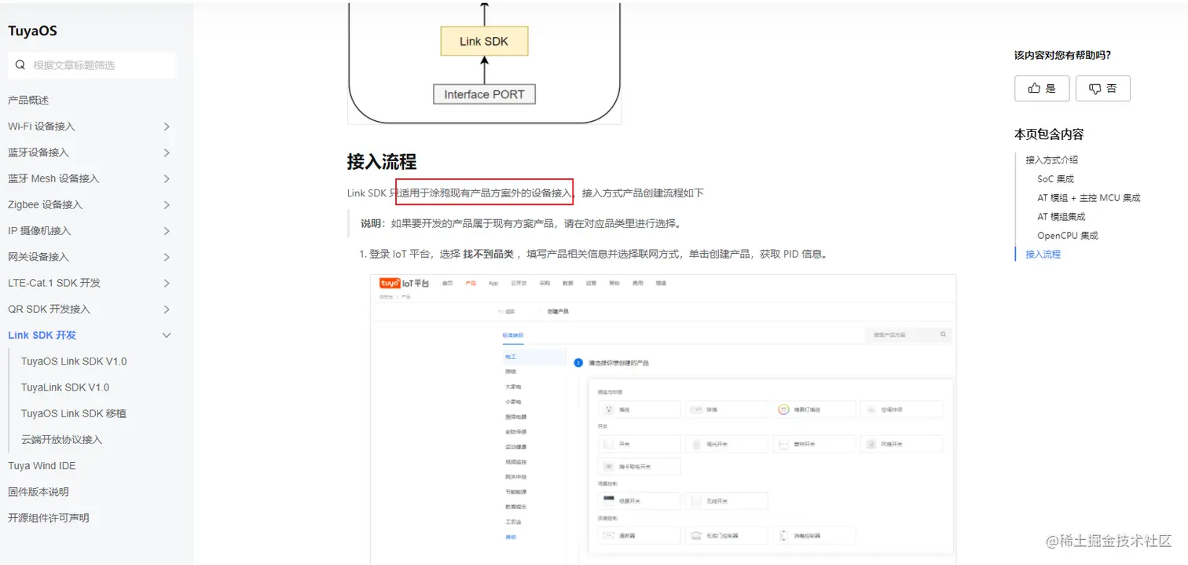Jump to AT 模组集成 in page contents
Image resolution: width=1188 pixels, height=565 pixels.
click(x=1061, y=216)
